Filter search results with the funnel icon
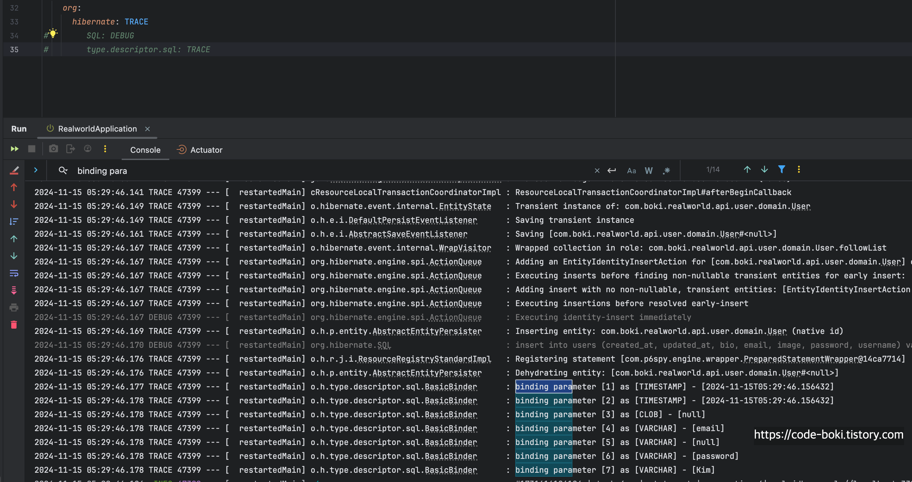This screenshot has width=912, height=482. [781, 170]
